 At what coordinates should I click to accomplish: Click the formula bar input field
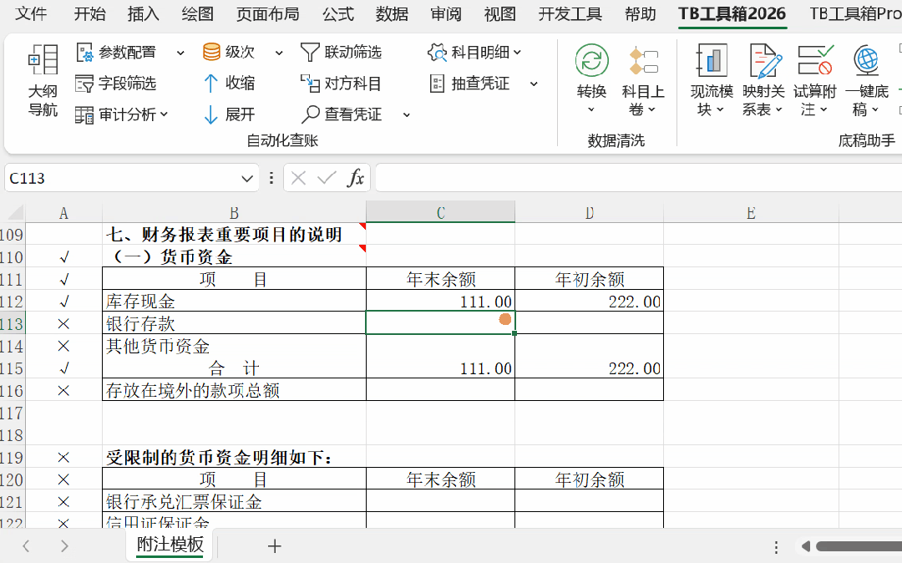click(639, 178)
